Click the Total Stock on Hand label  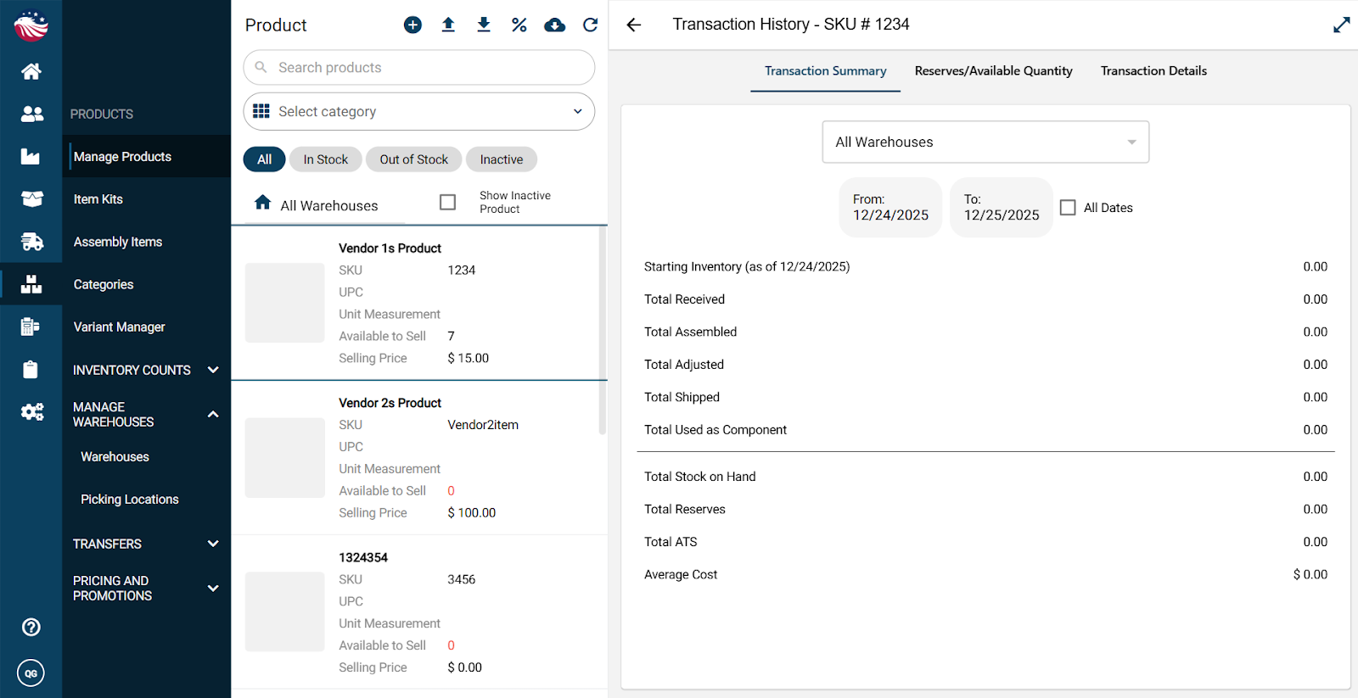(700, 477)
